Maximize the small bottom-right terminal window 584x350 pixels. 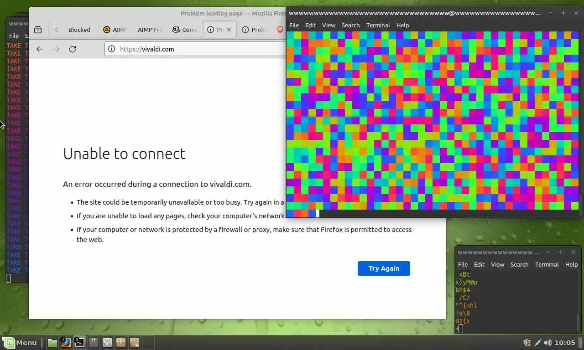(x=561, y=252)
